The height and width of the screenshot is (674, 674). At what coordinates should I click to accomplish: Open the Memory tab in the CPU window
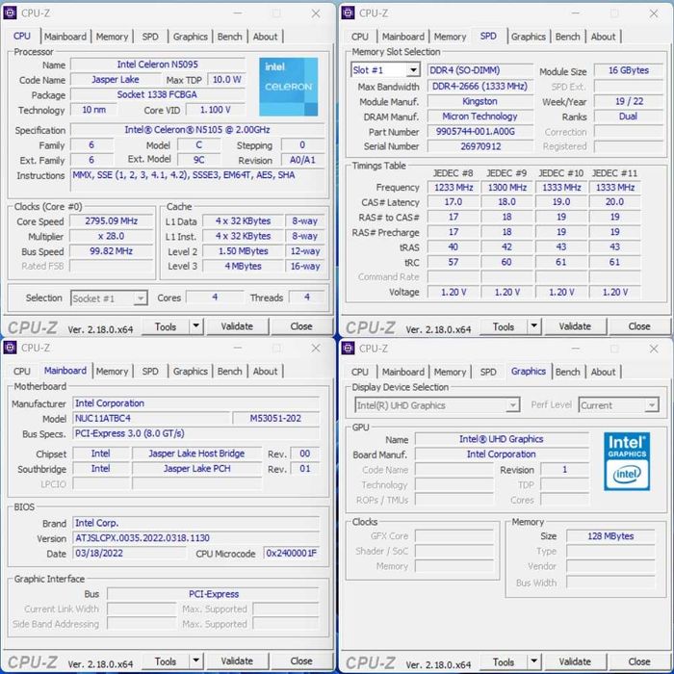pos(112,37)
